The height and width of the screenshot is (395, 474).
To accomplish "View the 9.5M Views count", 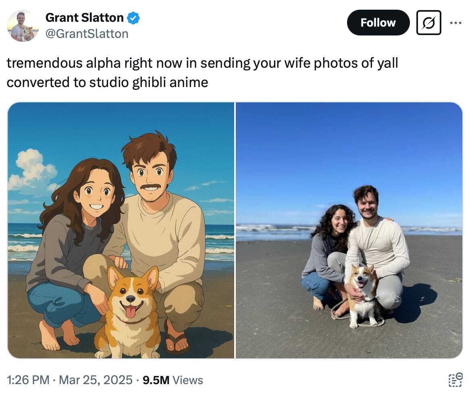I will 173,380.
